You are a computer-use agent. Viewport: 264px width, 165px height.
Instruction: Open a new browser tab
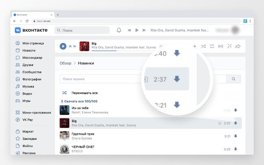click(x=58, y=15)
